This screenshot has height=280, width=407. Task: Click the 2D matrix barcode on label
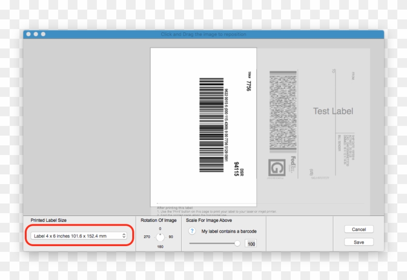(x=283, y=111)
